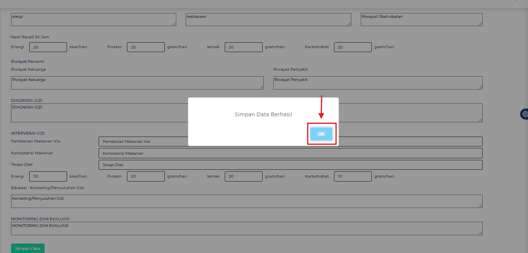This screenshot has width=528, height=253.
Task: Focus the alergi text area
Action: [93, 19]
